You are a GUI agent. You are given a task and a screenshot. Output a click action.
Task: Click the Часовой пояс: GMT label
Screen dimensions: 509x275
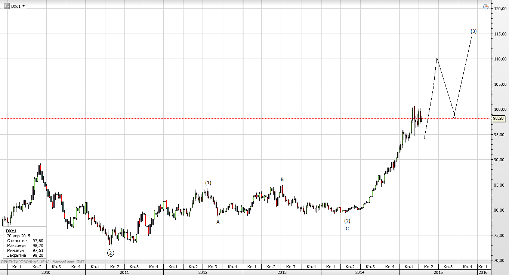point(69,262)
